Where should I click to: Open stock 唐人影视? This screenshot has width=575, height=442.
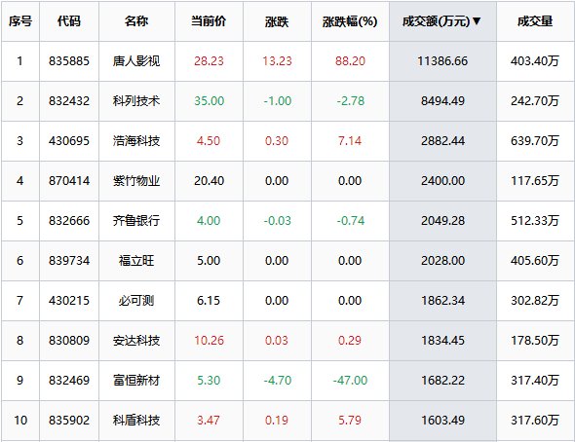136,60
